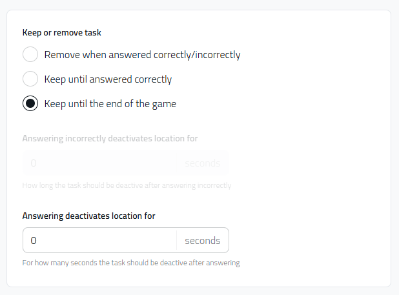Click the divider before the active "seconds" unit
Screen dimensions: 399x295
[x=176, y=241]
